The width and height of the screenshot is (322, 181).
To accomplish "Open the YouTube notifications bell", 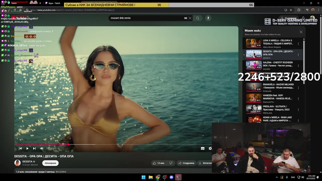I will point(303,18).
